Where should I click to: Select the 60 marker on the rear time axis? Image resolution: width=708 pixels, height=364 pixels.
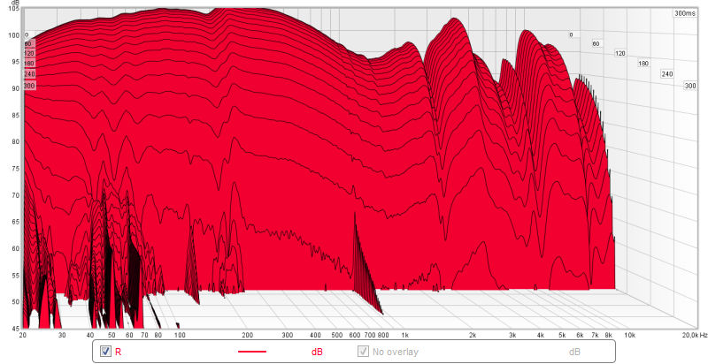596,43
